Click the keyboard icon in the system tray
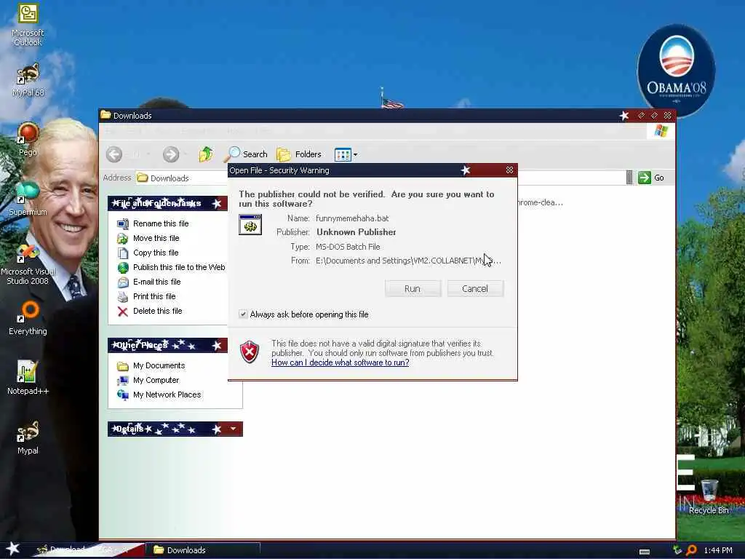The image size is (745, 559). tap(645, 551)
